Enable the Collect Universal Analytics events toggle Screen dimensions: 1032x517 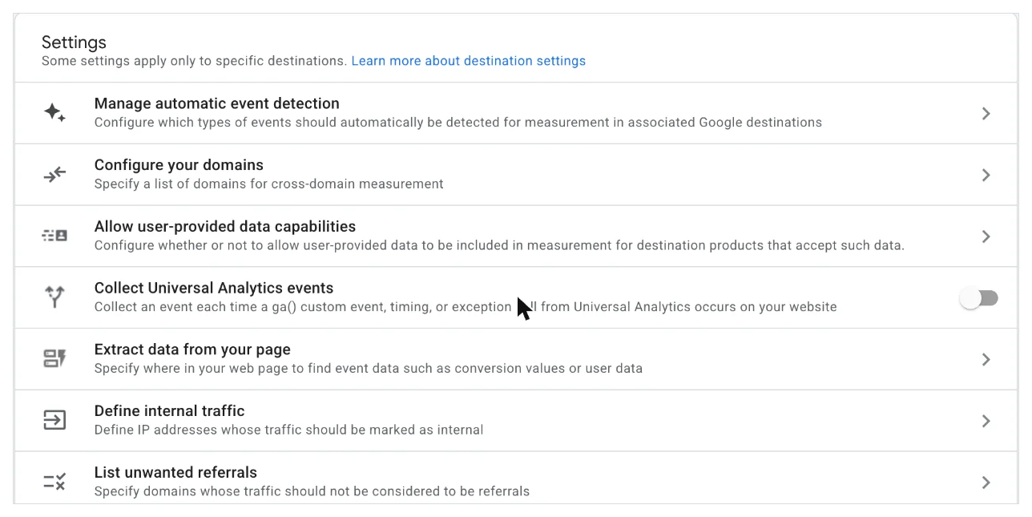click(979, 298)
